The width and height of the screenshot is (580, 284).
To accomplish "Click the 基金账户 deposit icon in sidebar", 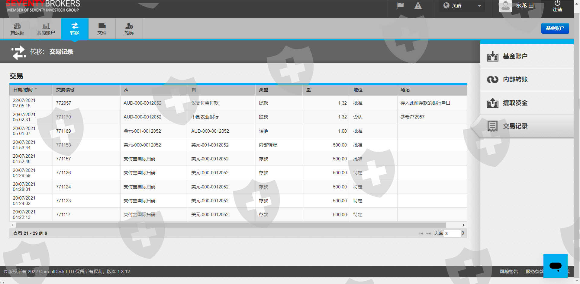I will point(492,56).
